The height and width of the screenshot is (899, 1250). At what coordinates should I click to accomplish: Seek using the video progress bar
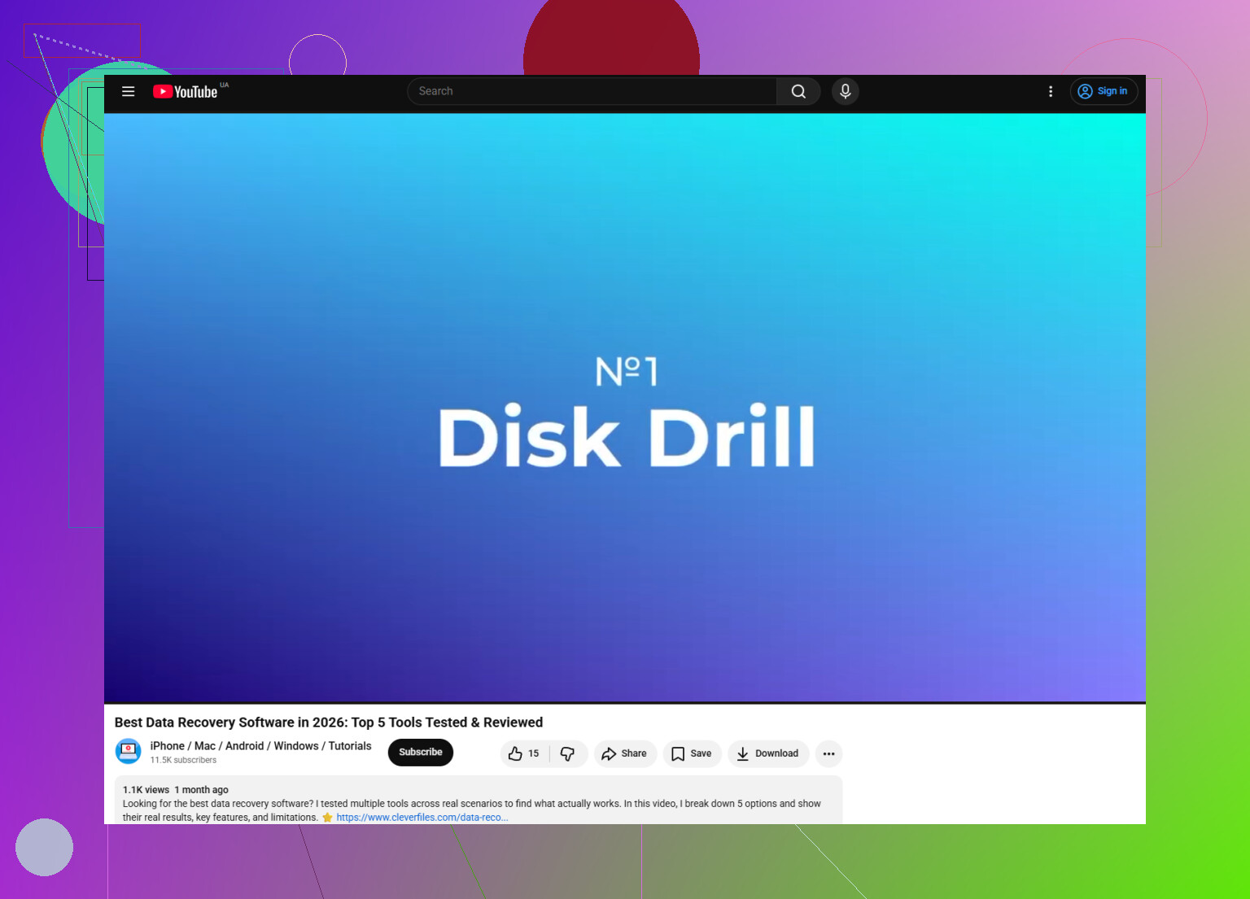625,702
